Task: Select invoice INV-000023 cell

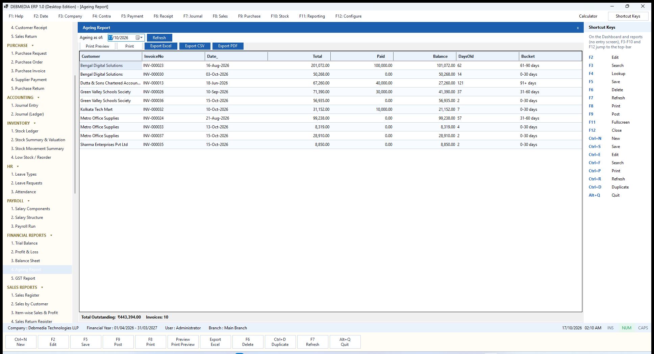Action: pyautogui.click(x=173, y=66)
